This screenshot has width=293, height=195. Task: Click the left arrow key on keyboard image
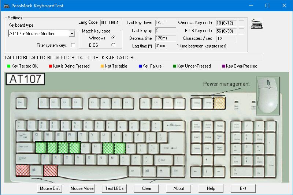pos(196,172)
